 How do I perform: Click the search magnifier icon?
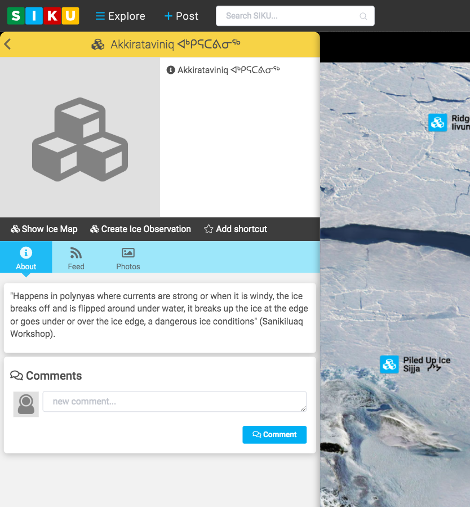[x=363, y=16]
